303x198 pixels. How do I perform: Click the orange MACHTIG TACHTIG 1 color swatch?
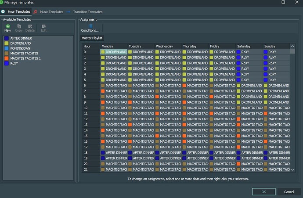point(7,58)
